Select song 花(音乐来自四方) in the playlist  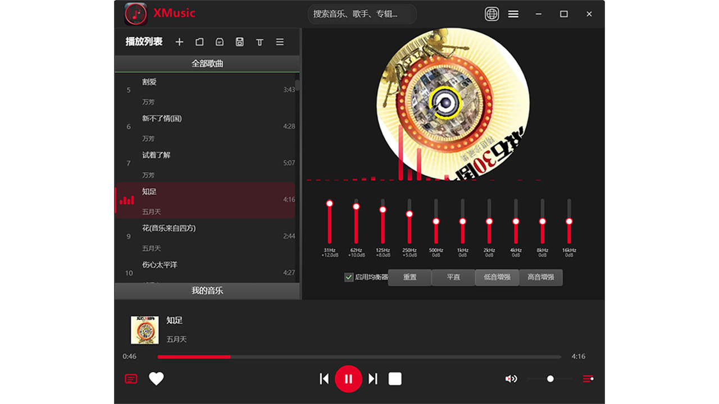[x=206, y=237]
